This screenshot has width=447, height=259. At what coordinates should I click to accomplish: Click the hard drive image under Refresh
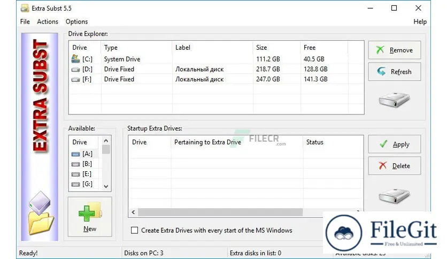tap(394, 100)
